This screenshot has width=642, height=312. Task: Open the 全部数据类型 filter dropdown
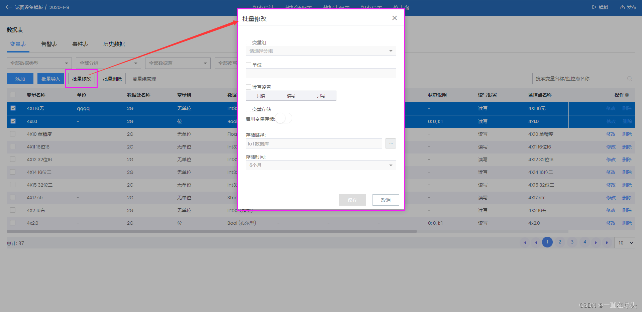[x=39, y=63]
